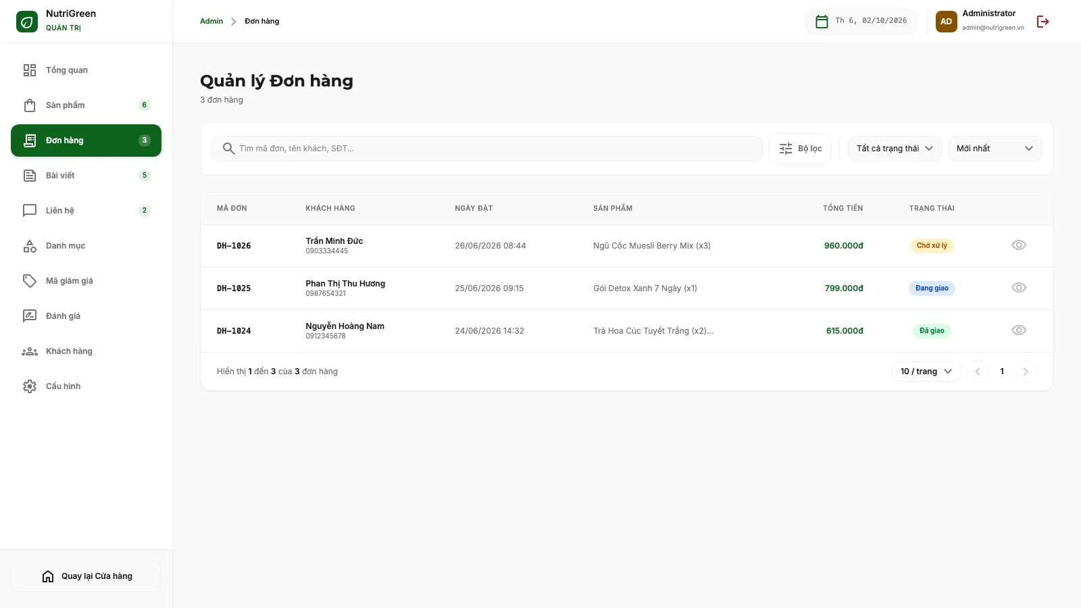The height and width of the screenshot is (608, 1081).
Task: Click the Đánh giá review icon
Action: tap(30, 316)
